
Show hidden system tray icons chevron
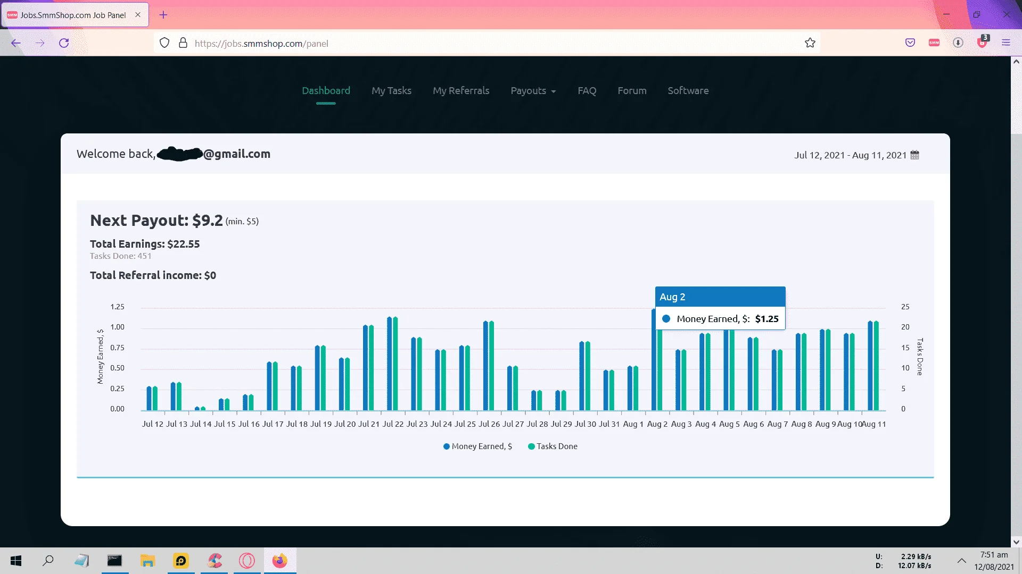[961, 561]
